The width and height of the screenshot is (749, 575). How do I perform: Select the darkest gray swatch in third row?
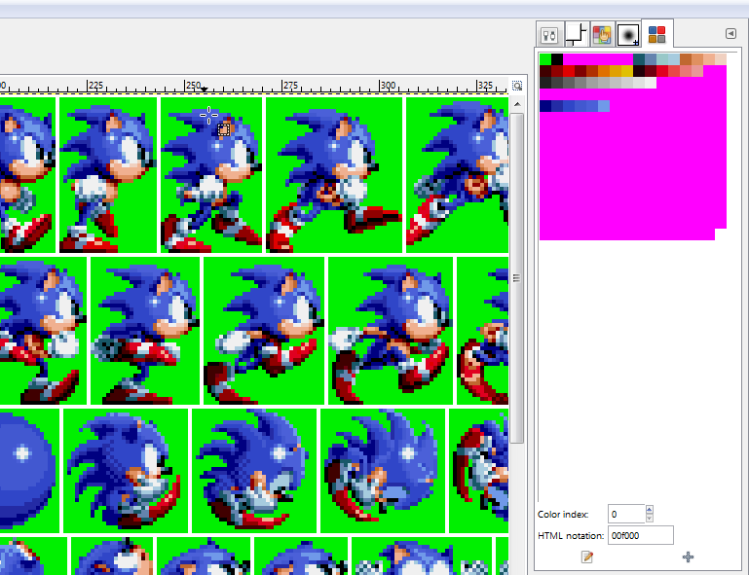pyautogui.click(x=545, y=83)
